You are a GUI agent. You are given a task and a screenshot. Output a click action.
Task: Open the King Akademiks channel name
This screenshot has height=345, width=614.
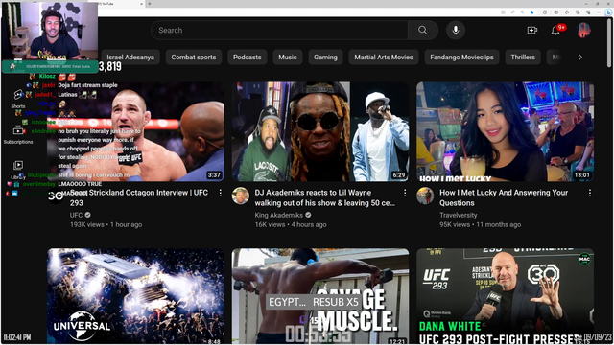279,215
